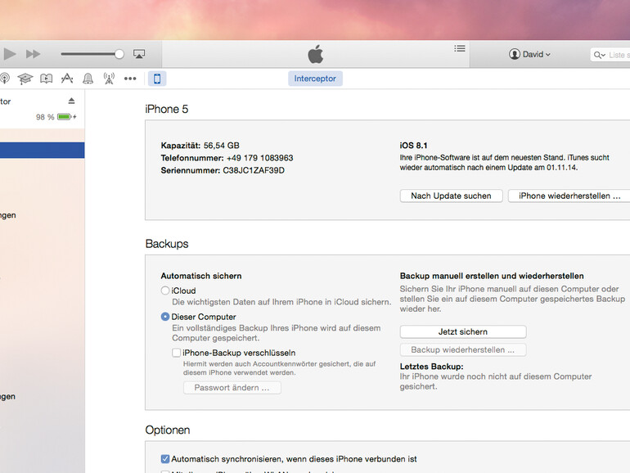This screenshot has height=473, width=630.
Task: Select the iCloud backup radio button
Action: point(164,291)
